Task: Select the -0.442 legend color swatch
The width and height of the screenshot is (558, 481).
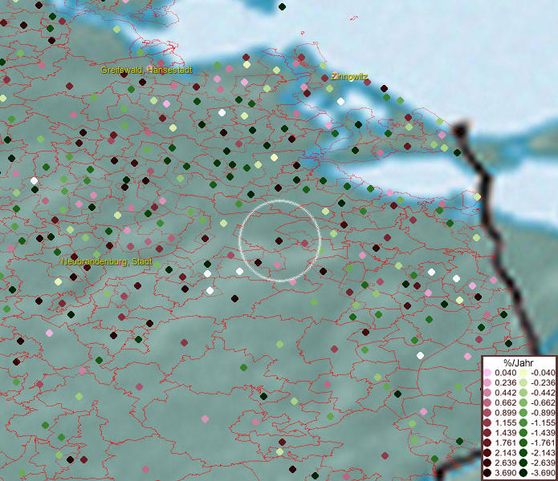Action: click(x=523, y=393)
